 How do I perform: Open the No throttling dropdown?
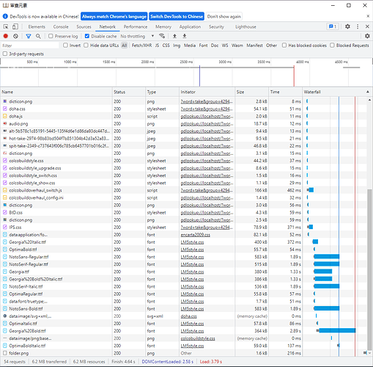(137, 36)
